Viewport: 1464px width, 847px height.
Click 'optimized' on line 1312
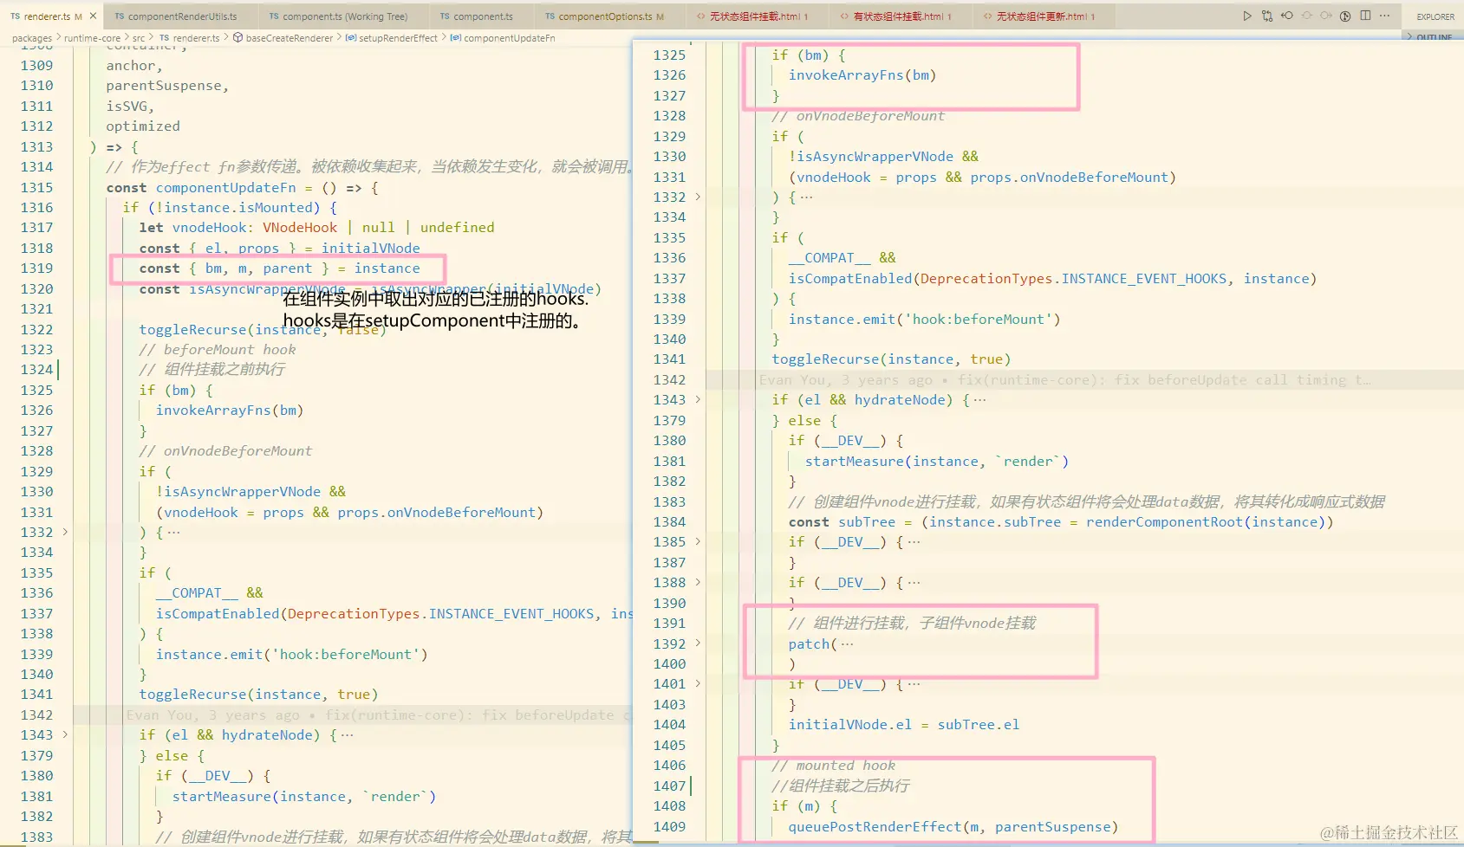click(143, 126)
